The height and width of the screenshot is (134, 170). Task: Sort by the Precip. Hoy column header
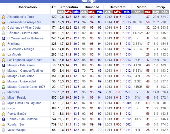click(x=156, y=12)
